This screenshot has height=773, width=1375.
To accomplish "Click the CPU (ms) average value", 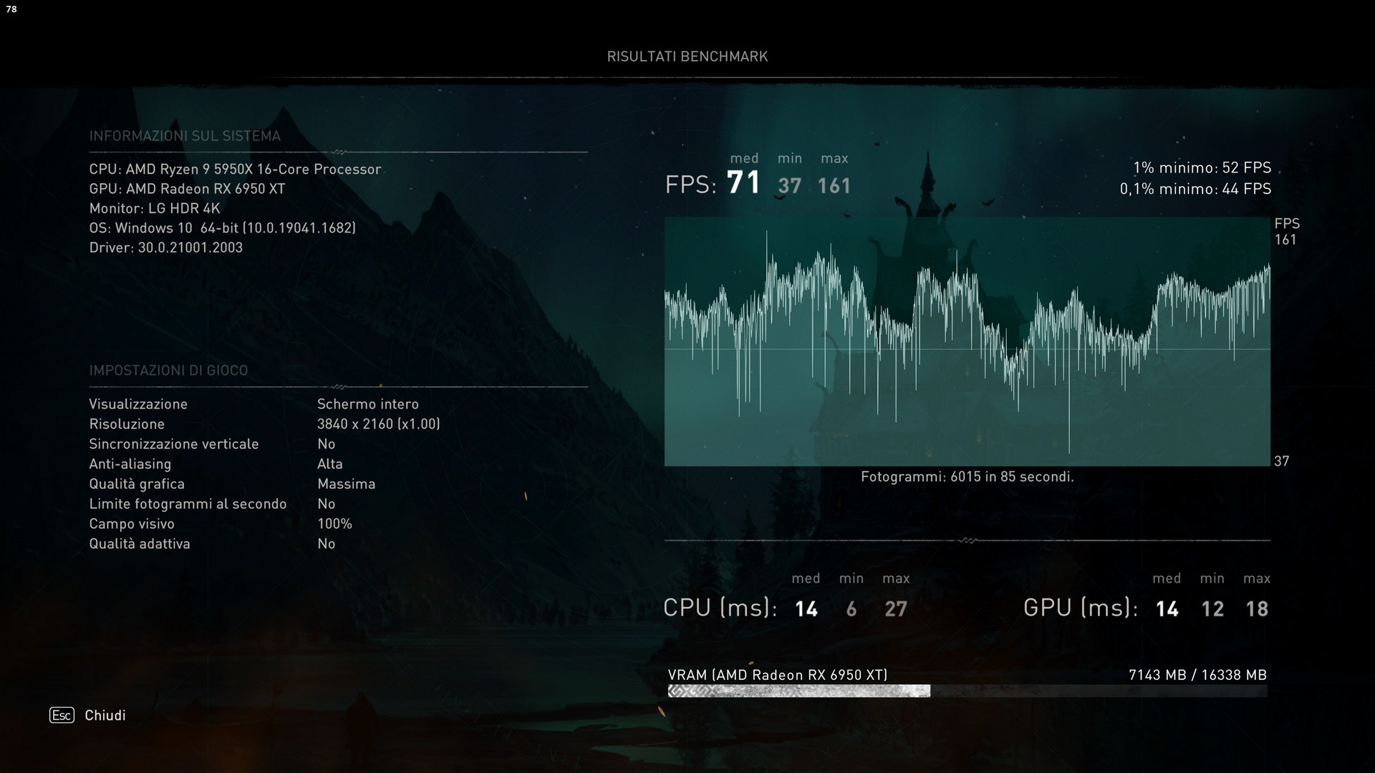I will tap(806, 609).
